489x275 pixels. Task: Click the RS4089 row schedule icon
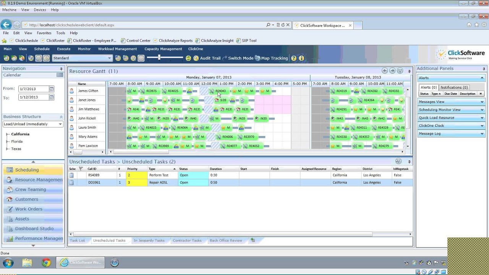(x=71, y=175)
